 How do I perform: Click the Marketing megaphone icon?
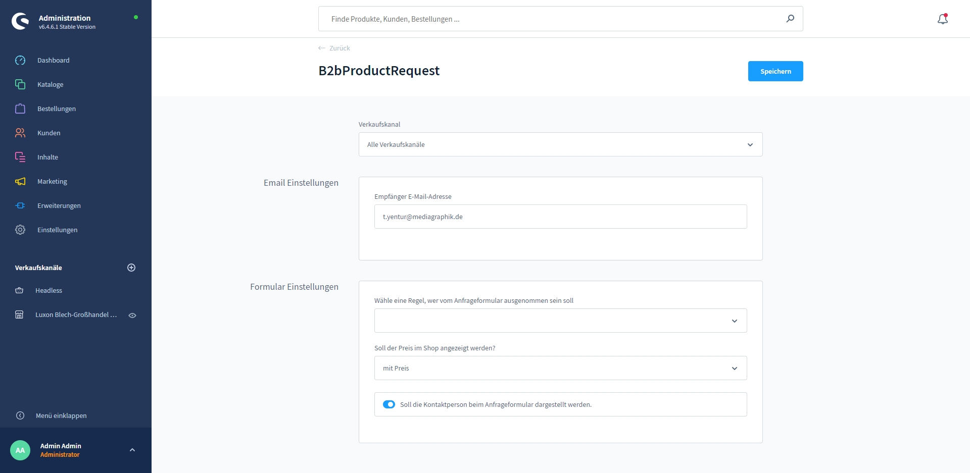click(x=20, y=182)
